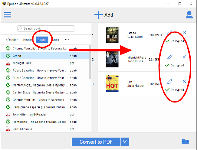197x150 pixels.
Task: Edit metadata of Midnight Falls book
Action: tap(170, 57)
